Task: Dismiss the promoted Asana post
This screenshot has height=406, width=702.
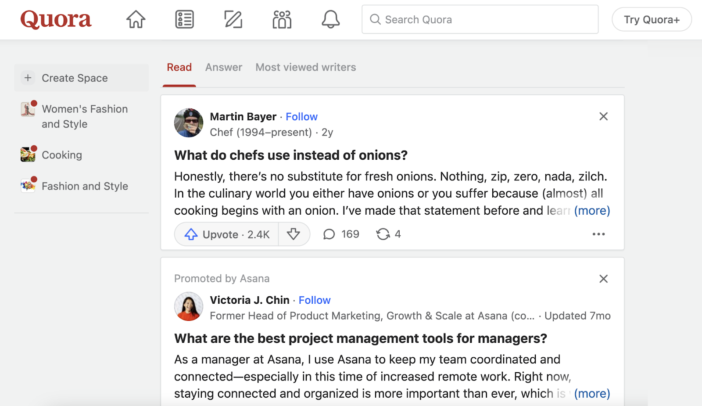Action: (x=603, y=279)
